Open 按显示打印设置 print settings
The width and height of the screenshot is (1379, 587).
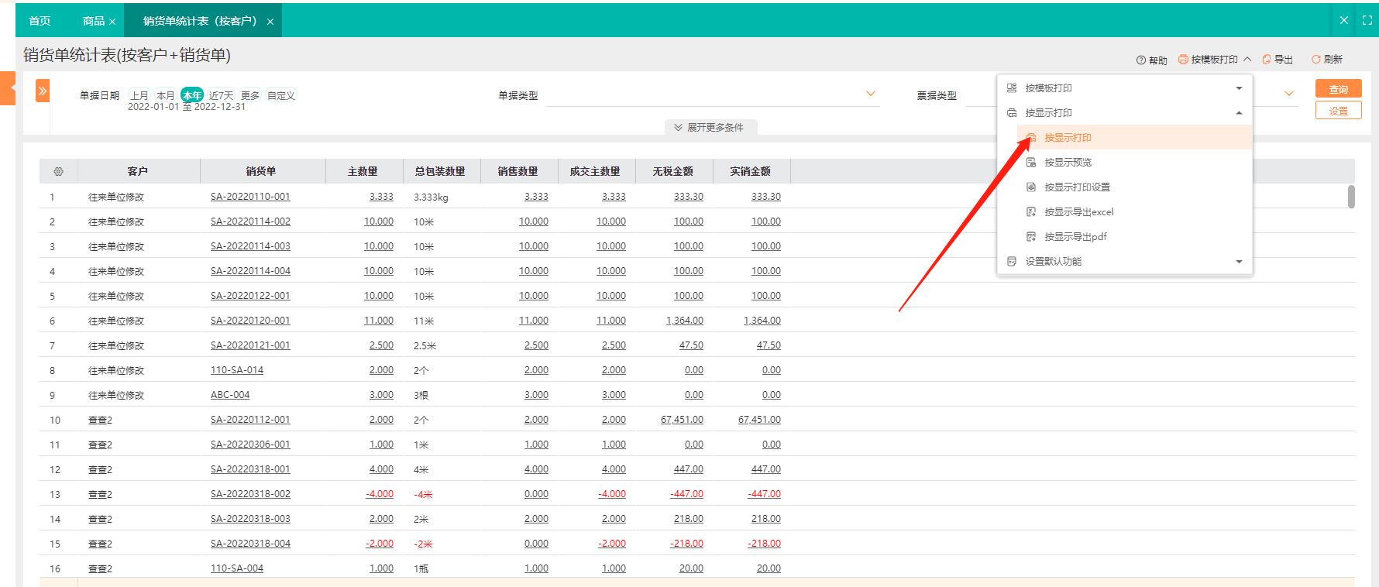[x=1076, y=187]
